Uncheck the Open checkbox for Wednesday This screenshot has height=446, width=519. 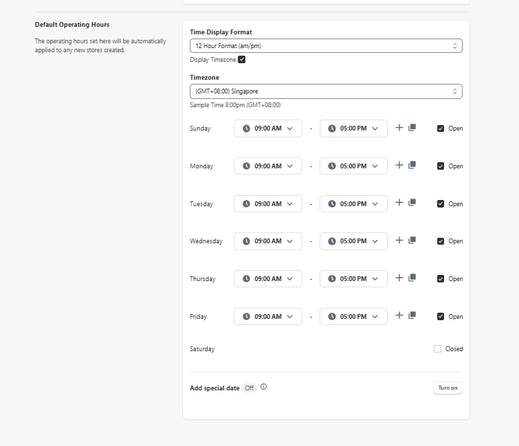(x=441, y=241)
